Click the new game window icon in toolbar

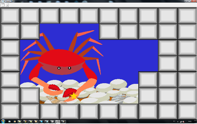[x=3, y=5]
